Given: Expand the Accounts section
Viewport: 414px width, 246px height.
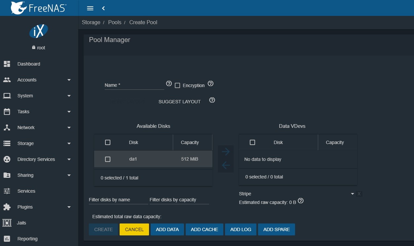Looking at the screenshot, I should 27,80.
